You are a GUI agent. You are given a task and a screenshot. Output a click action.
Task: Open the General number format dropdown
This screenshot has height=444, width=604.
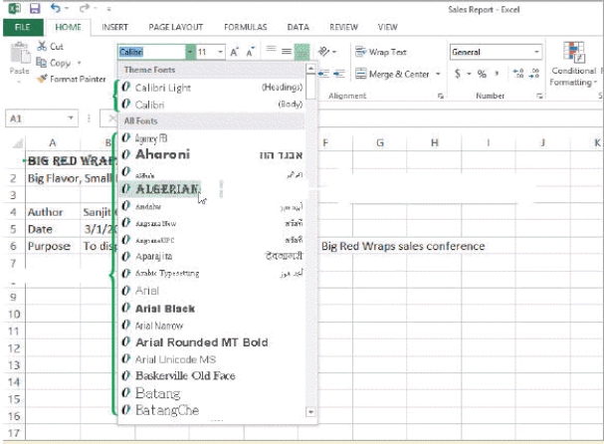(x=536, y=52)
